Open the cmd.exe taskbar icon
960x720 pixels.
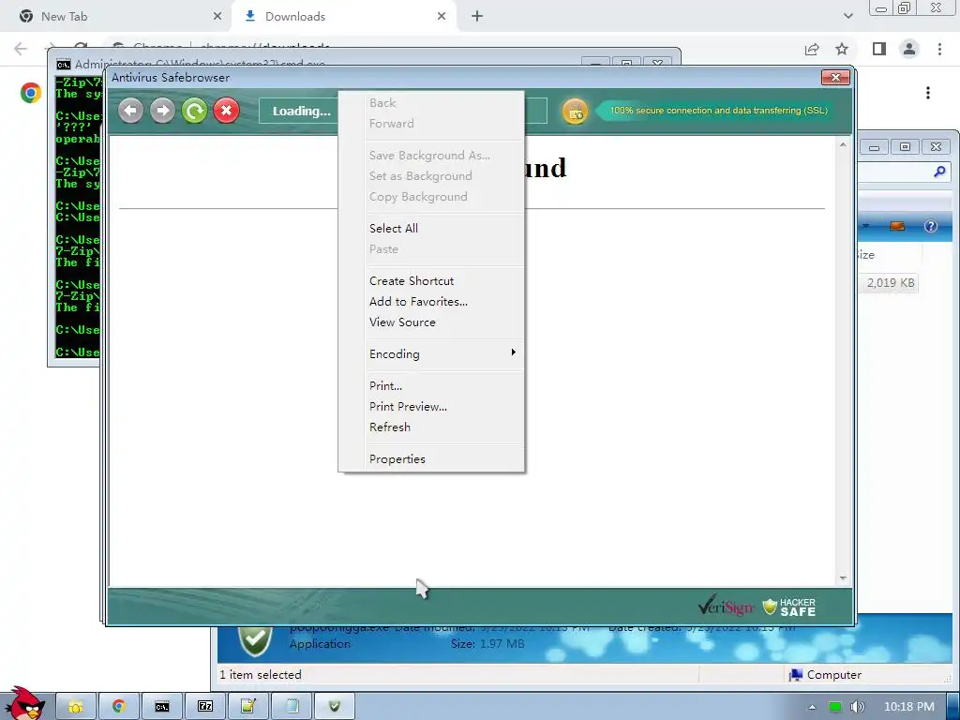click(x=161, y=707)
